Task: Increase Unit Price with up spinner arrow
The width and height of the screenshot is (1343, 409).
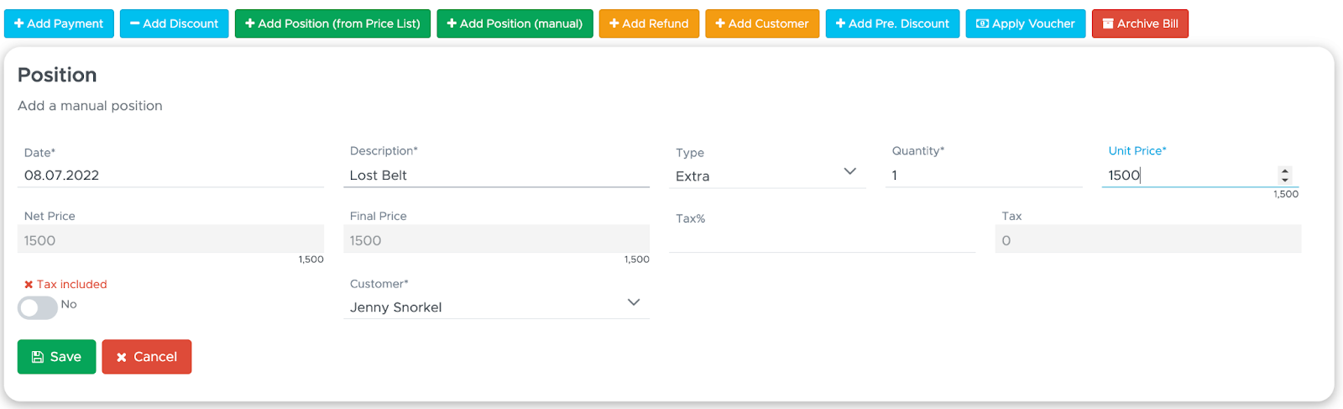Action: tap(1285, 170)
